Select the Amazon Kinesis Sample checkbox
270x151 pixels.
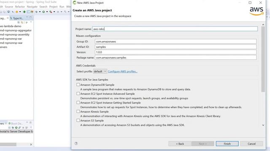tap(78, 111)
